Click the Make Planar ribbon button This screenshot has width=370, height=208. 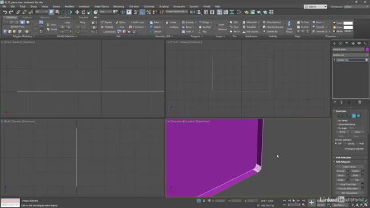click(x=289, y=27)
